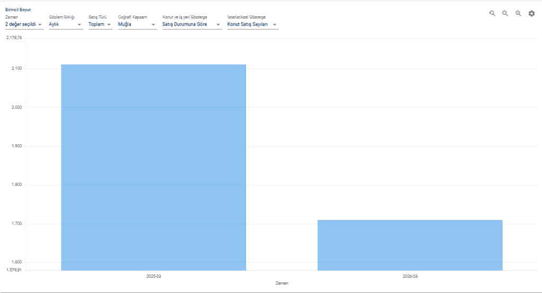Screen dimensions: 542x293
Task: Select the shorter 2026-03 bar
Action: pyautogui.click(x=410, y=245)
